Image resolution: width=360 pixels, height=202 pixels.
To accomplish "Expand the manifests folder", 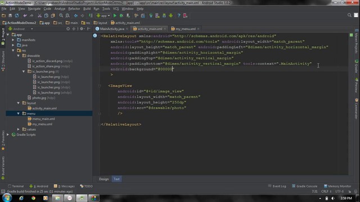I will pyautogui.click(x=13, y=40).
